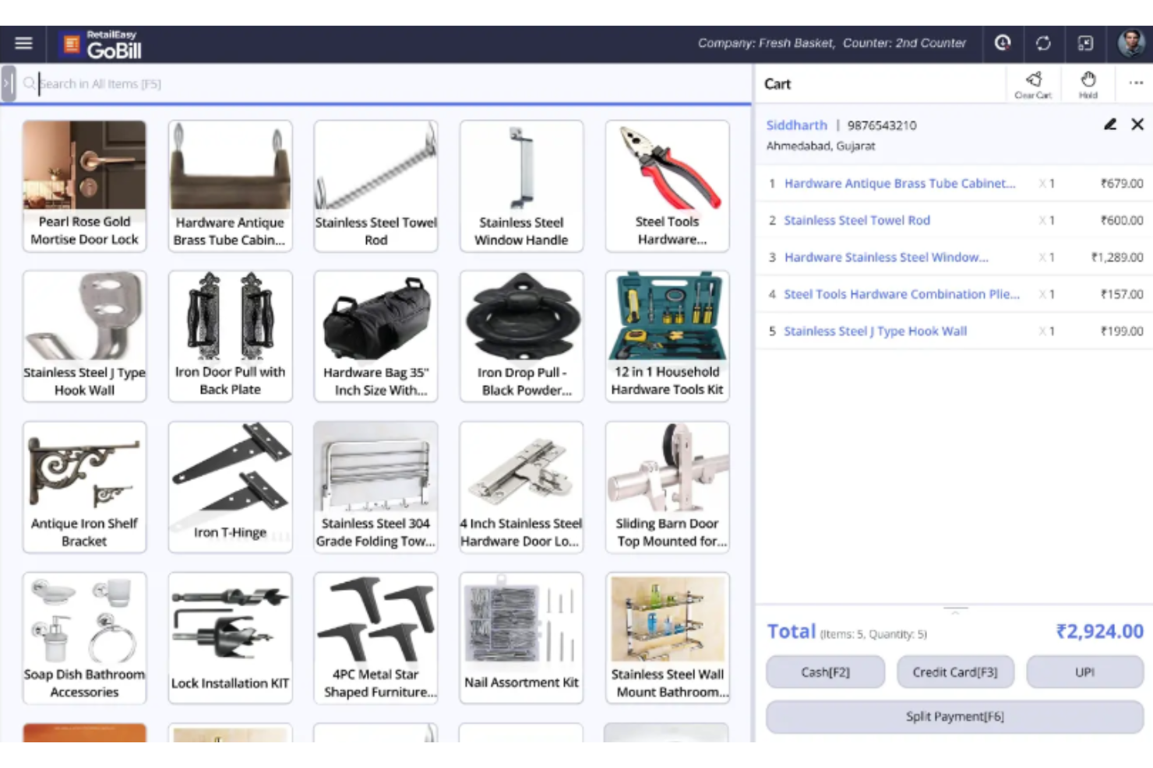Image resolution: width=1153 pixels, height=768 pixels.
Task: Open customer name Siddharth link
Action: [x=796, y=125]
